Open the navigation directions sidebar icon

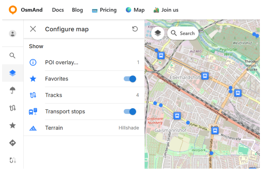[x=13, y=143]
